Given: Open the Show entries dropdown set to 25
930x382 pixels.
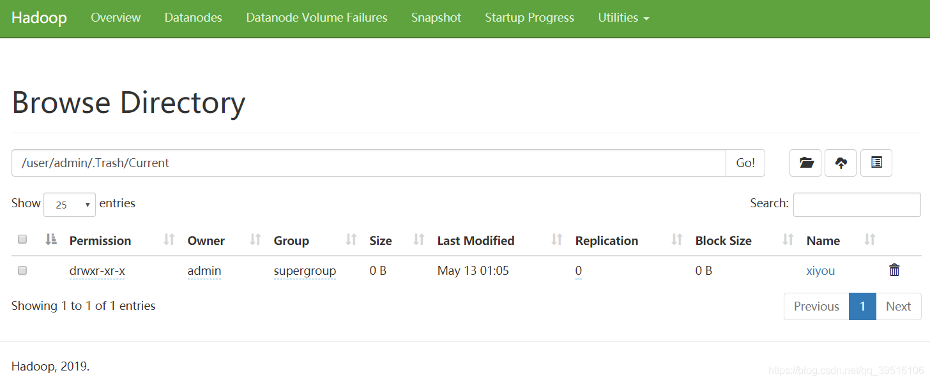Looking at the screenshot, I should click(x=70, y=204).
